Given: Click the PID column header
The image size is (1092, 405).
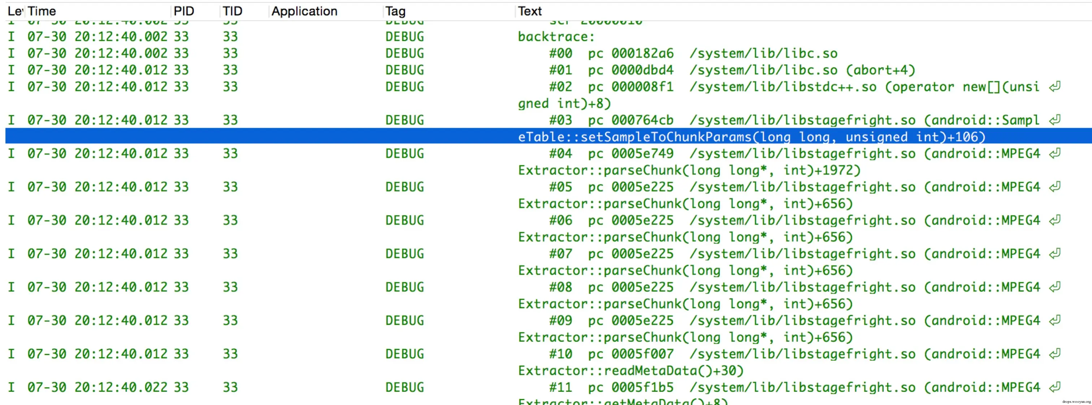Looking at the screenshot, I should (184, 11).
